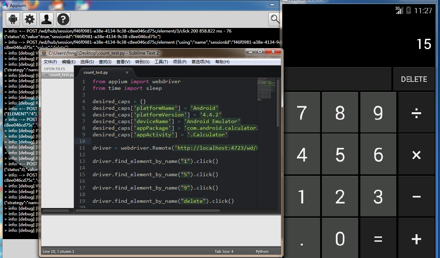Tap the plus + key
440x258 pixels.
[416, 238]
